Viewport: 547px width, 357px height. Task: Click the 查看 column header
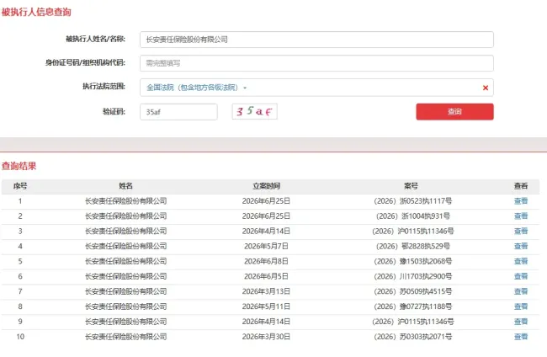[x=521, y=186]
